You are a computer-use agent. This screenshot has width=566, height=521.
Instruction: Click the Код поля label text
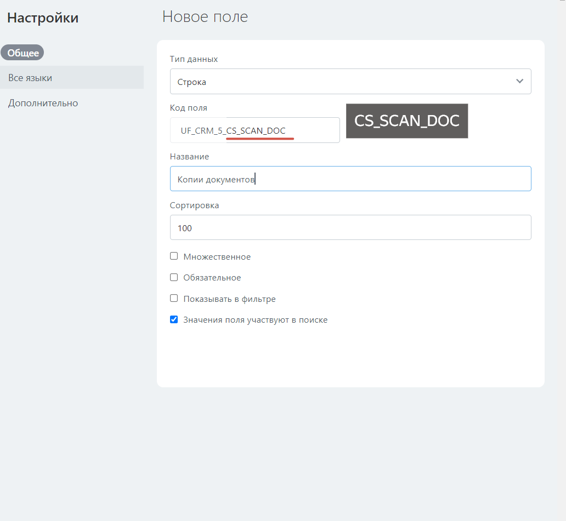(189, 108)
